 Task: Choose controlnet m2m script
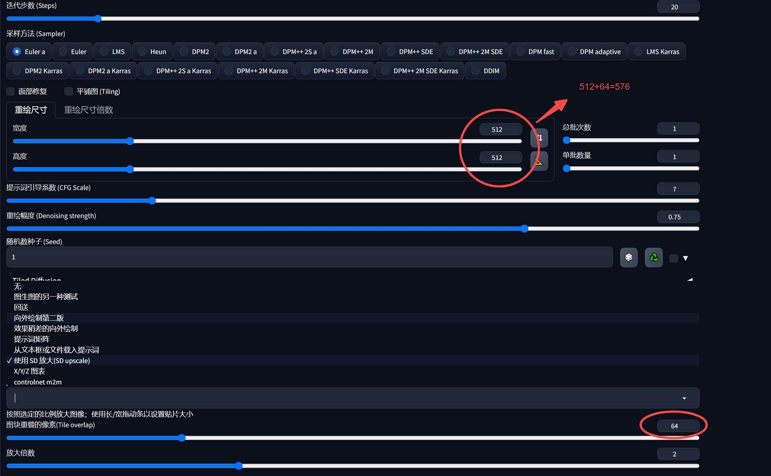[353, 382]
